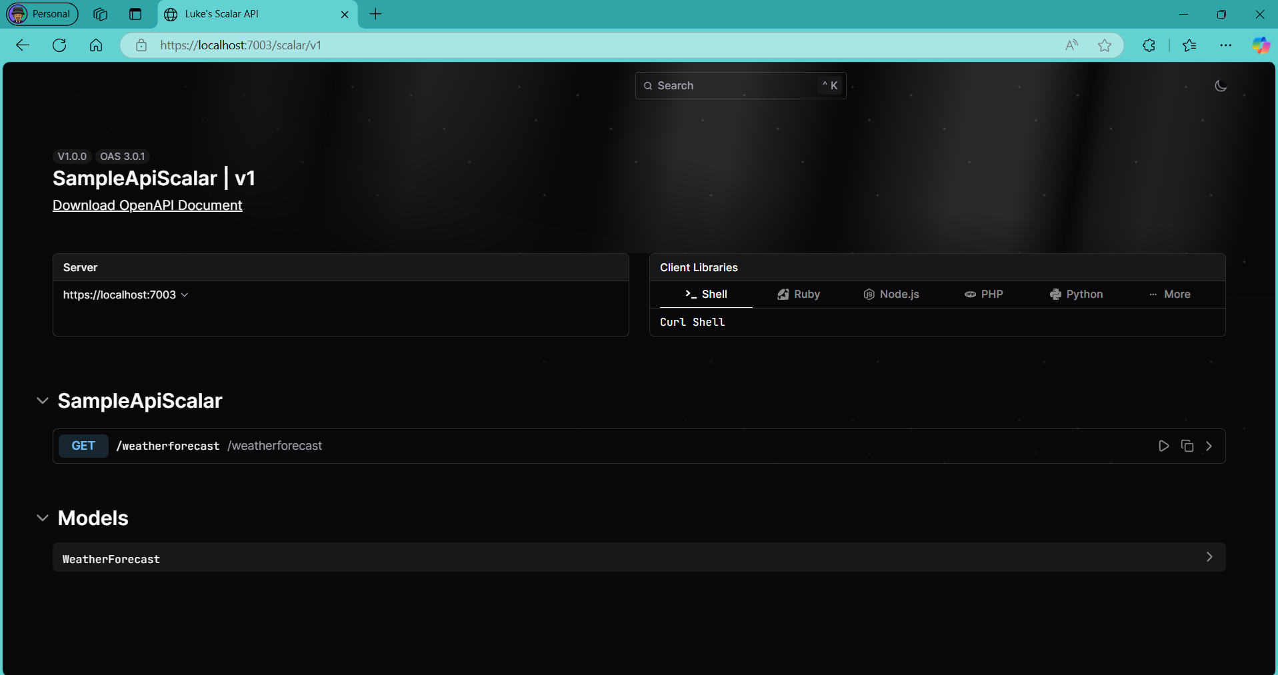Collapse the Models section
The width and height of the screenshot is (1278, 675).
(x=43, y=518)
